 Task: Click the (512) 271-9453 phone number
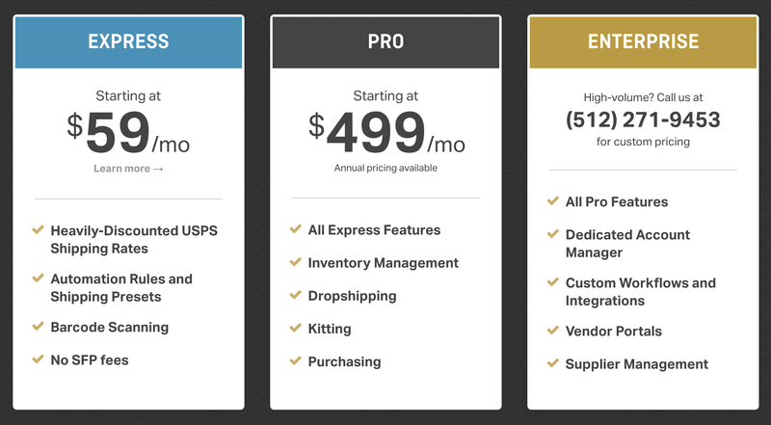(x=643, y=120)
